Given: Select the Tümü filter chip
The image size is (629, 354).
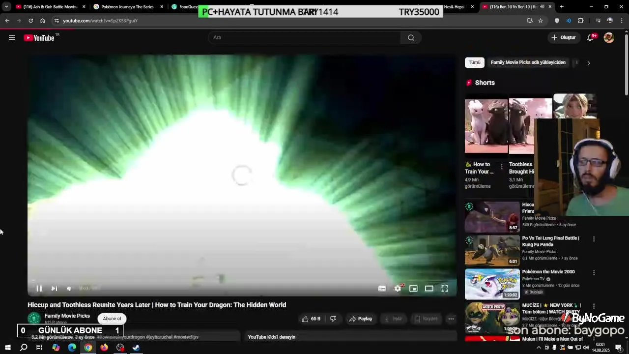Looking at the screenshot, I should click(475, 62).
